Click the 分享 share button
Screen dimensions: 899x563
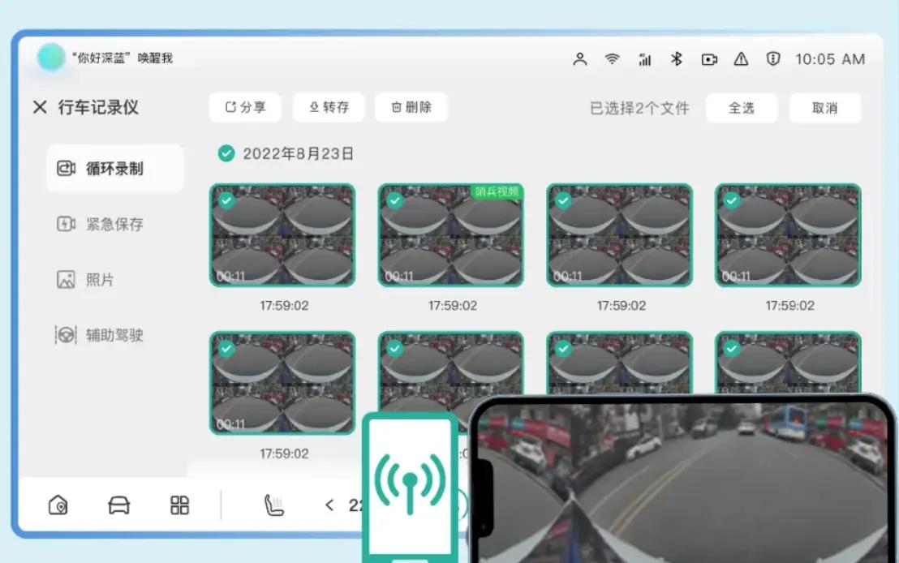point(245,107)
